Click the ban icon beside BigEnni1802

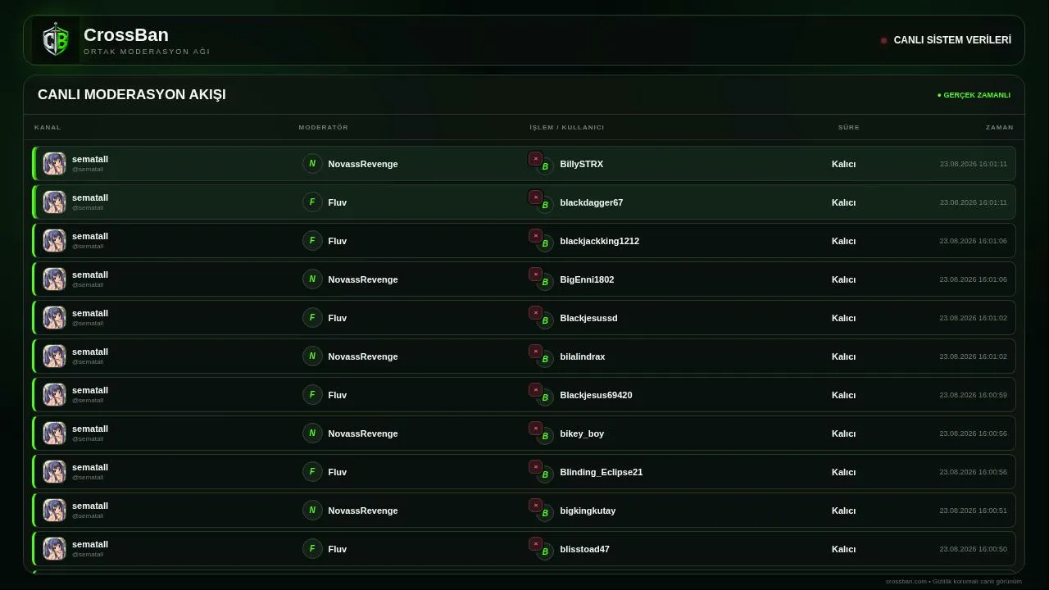point(536,275)
